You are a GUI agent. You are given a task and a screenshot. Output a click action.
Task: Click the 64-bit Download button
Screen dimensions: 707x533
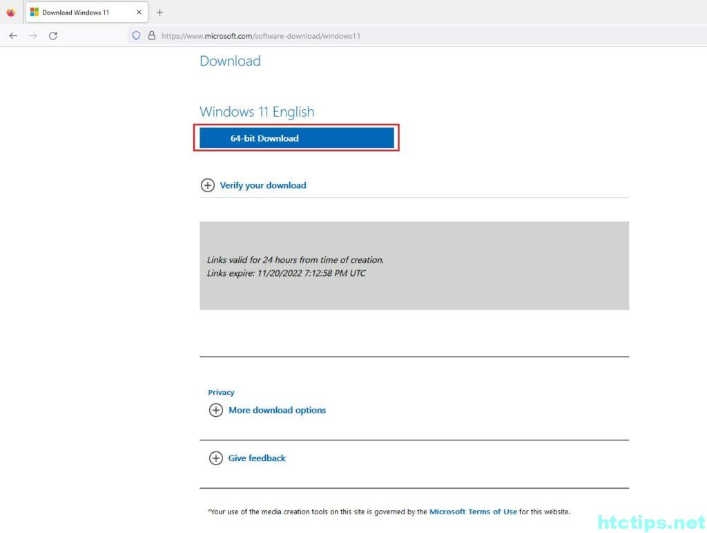tap(296, 138)
